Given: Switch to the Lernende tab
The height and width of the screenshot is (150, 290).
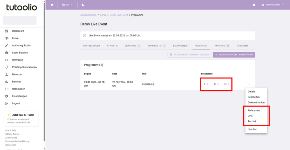Looking at the screenshot, I should point(133,46).
